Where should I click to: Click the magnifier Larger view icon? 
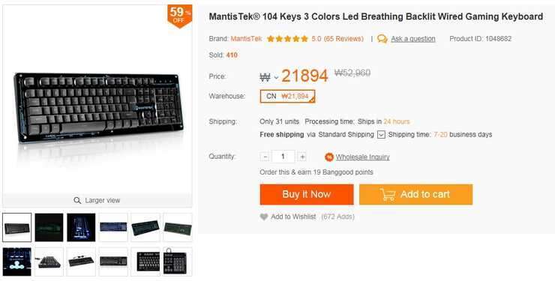point(77,200)
